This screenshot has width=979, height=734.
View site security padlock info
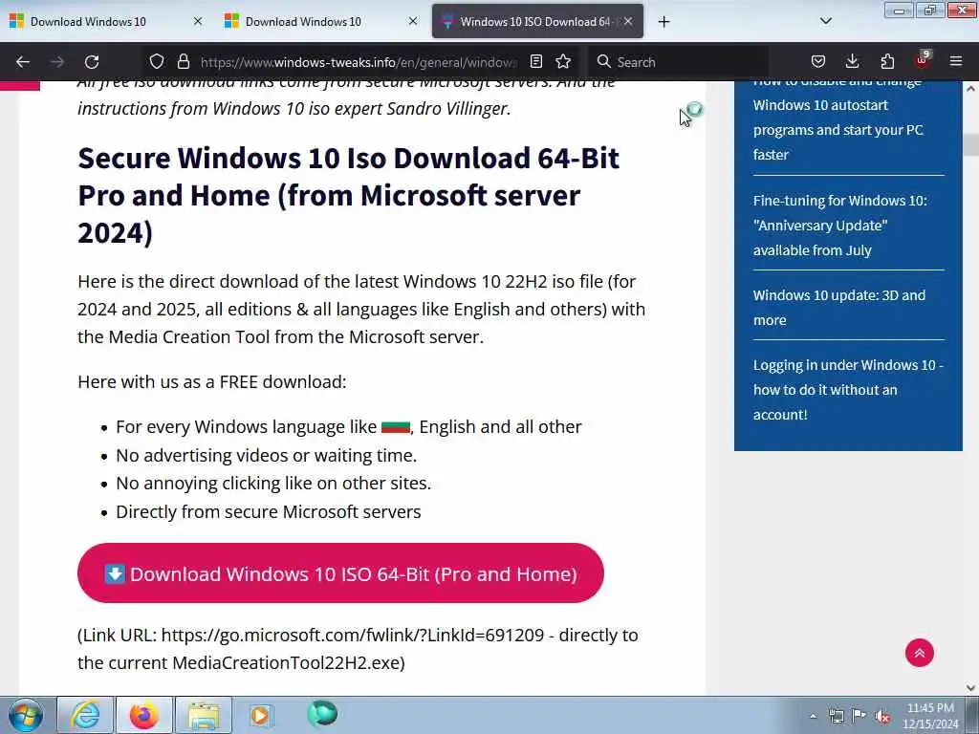[x=183, y=61]
